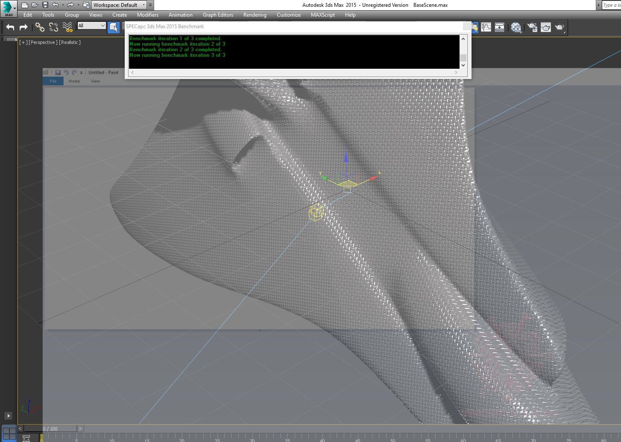The width and height of the screenshot is (621, 442).
Task: Open the Views menu
Action: coord(96,15)
